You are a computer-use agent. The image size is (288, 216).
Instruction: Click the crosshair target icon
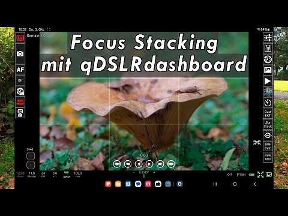pyautogui.click(x=268, y=136)
